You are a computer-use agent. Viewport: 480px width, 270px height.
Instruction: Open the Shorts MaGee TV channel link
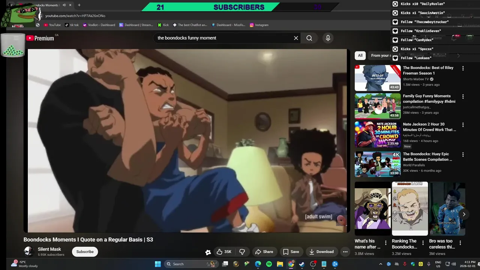415,79
